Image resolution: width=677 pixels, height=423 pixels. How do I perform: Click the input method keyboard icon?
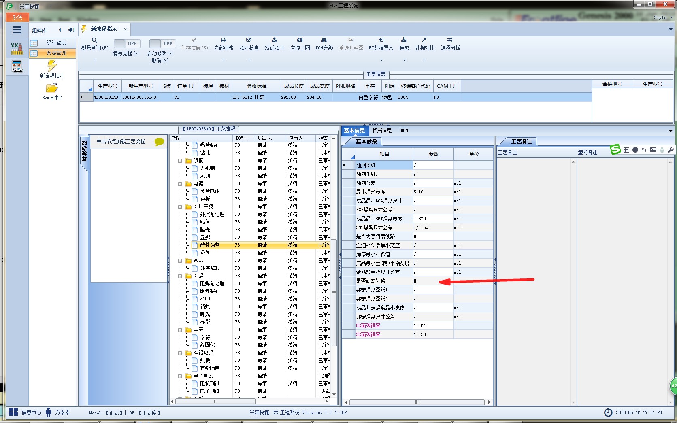tap(653, 150)
